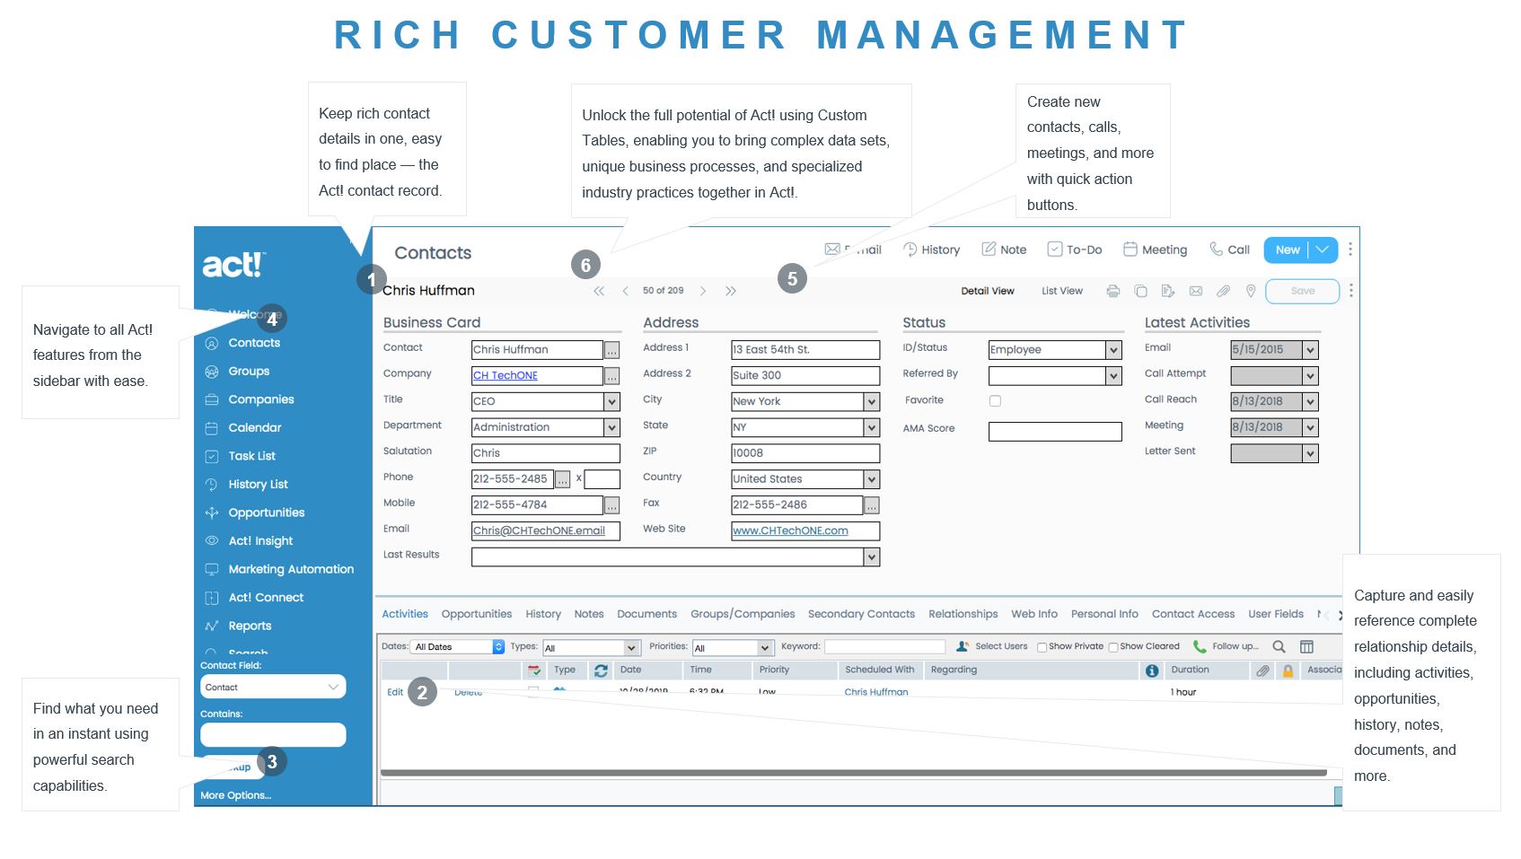Open the Secondary Contacts tab
The height and width of the screenshot is (859, 1521).
[861, 614]
